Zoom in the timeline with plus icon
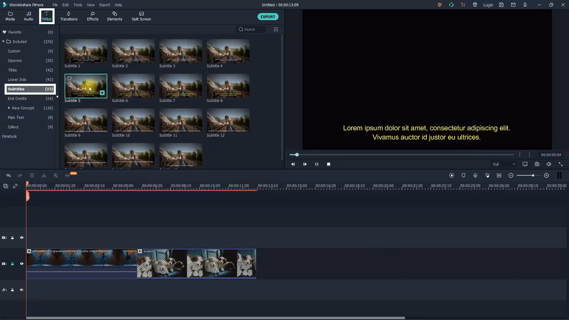Image resolution: width=569 pixels, height=320 pixels. coord(547,175)
